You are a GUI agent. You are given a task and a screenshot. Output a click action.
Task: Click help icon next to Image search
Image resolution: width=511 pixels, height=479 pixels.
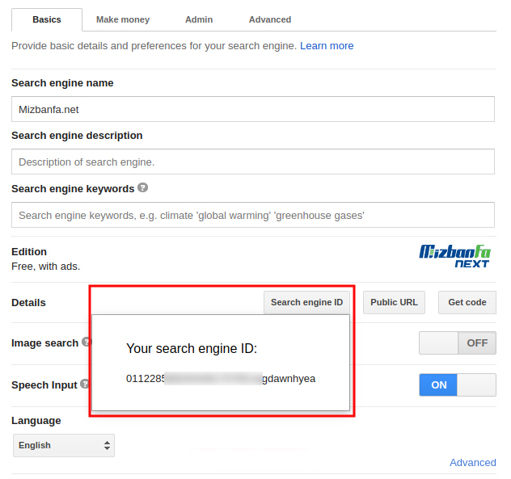(x=87, y=342)
